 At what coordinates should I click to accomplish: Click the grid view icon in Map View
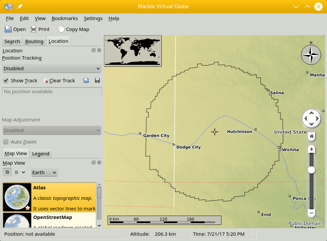point(16,172)
